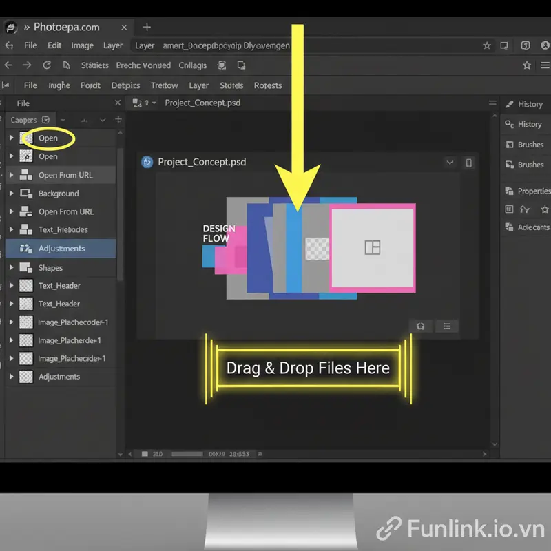The width and height of the screenshot is (551, 551).
Task: Click the Background layer thumbnail icon
Action: [27, 194]
